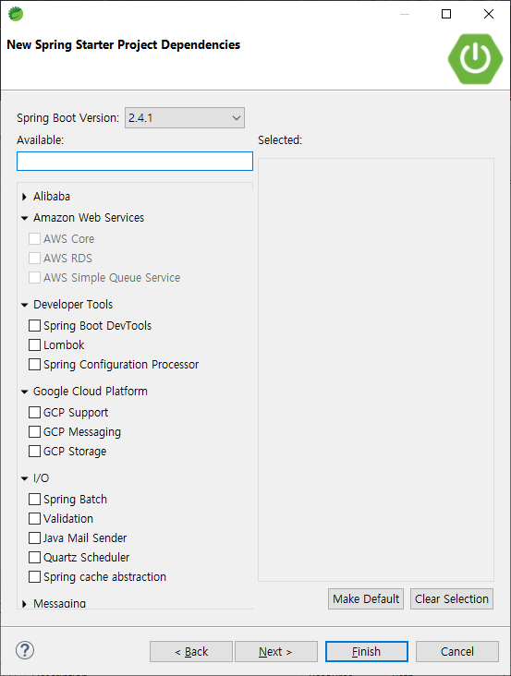Click the Alibaba tree label

[52, 197]
